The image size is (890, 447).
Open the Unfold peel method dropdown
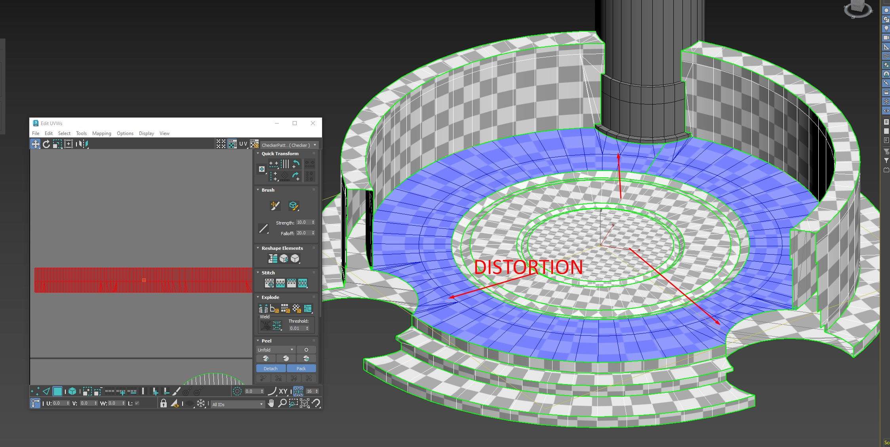tap(276, 350)
